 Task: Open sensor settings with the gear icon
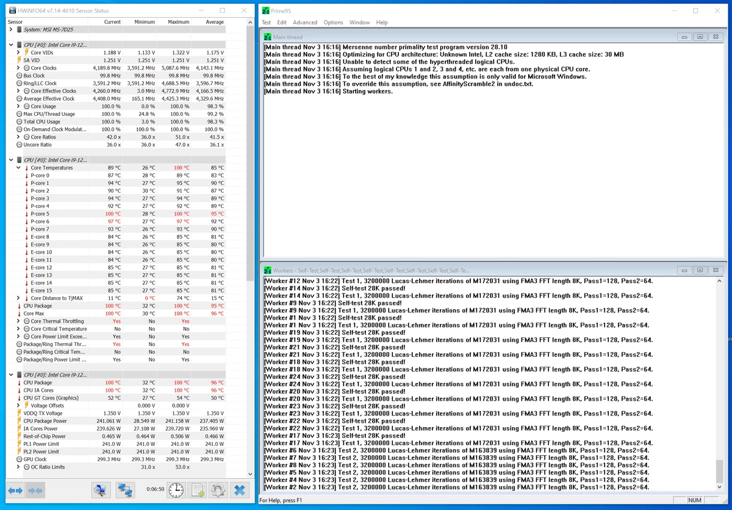pos(218,490)
